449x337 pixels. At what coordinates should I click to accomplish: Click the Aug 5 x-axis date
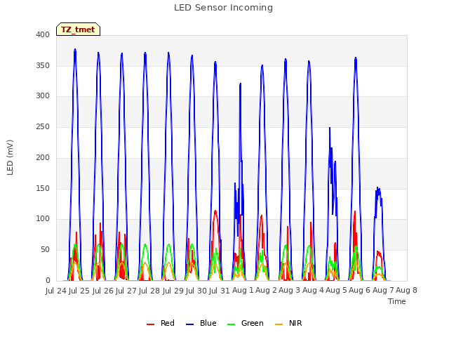click(336, 291)
